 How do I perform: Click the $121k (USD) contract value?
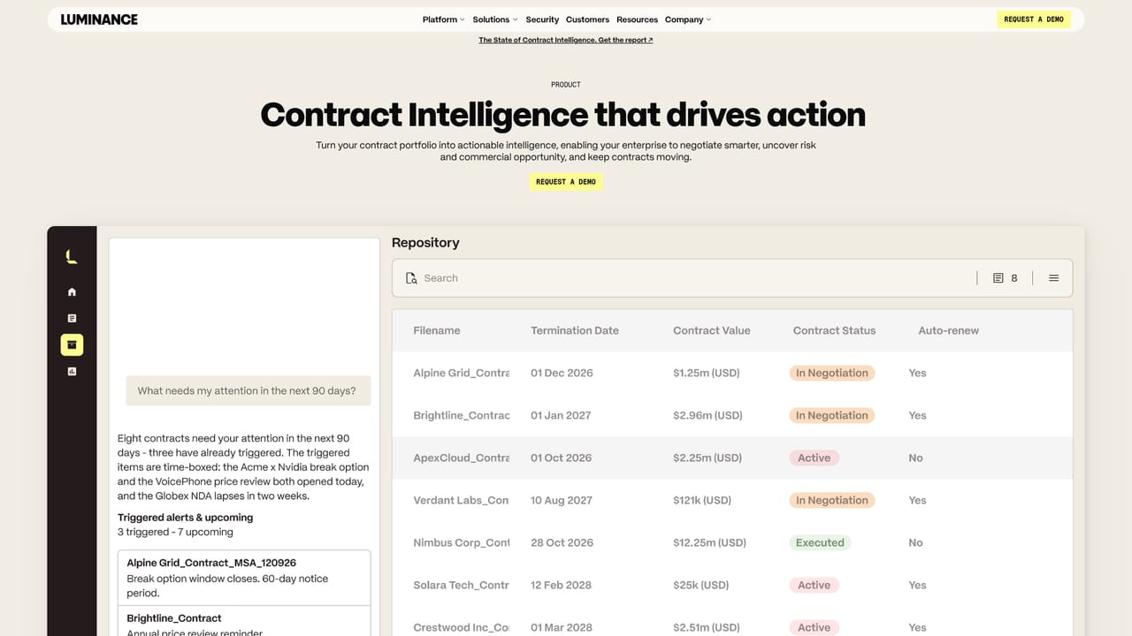(x=702, y=500)
